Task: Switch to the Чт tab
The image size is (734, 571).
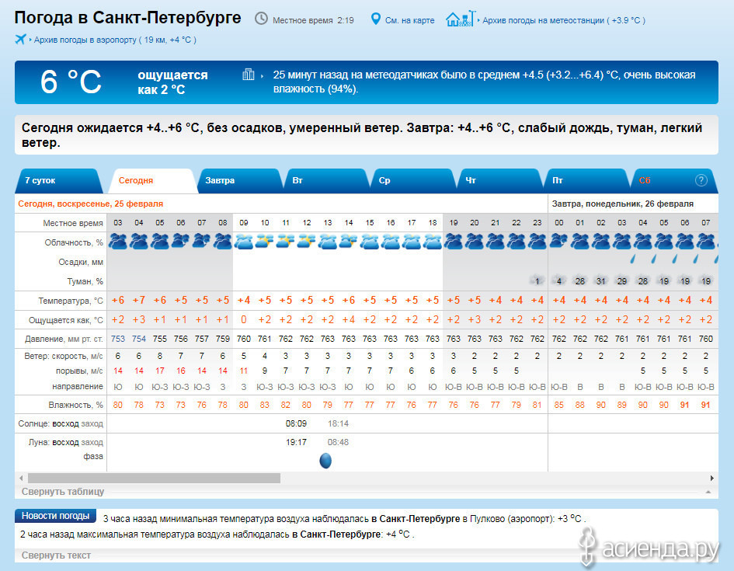Action: coord(499,181)
